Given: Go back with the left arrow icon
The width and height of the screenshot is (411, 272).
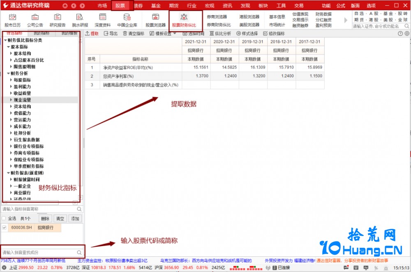Looking at the screenshot, I should 74,5.
